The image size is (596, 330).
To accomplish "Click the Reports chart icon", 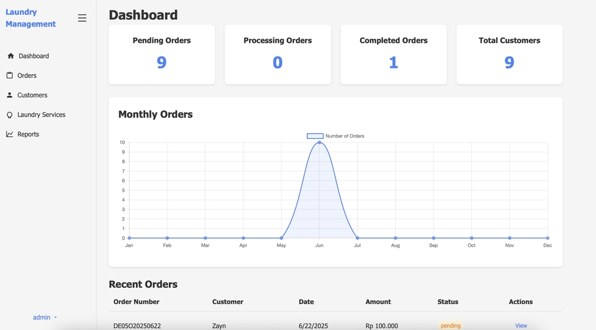I will (x=10, y=134).
